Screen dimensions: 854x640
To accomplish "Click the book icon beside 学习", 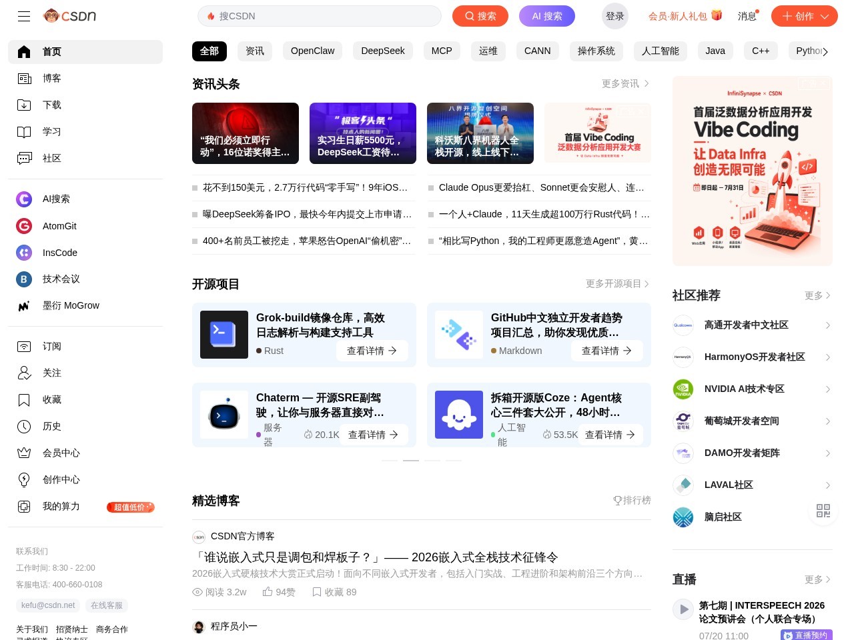I will (24, 131).
